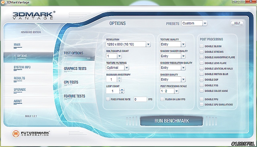Click Run Benchmark button
Screen dimensions: 257x147
(171, 121)
